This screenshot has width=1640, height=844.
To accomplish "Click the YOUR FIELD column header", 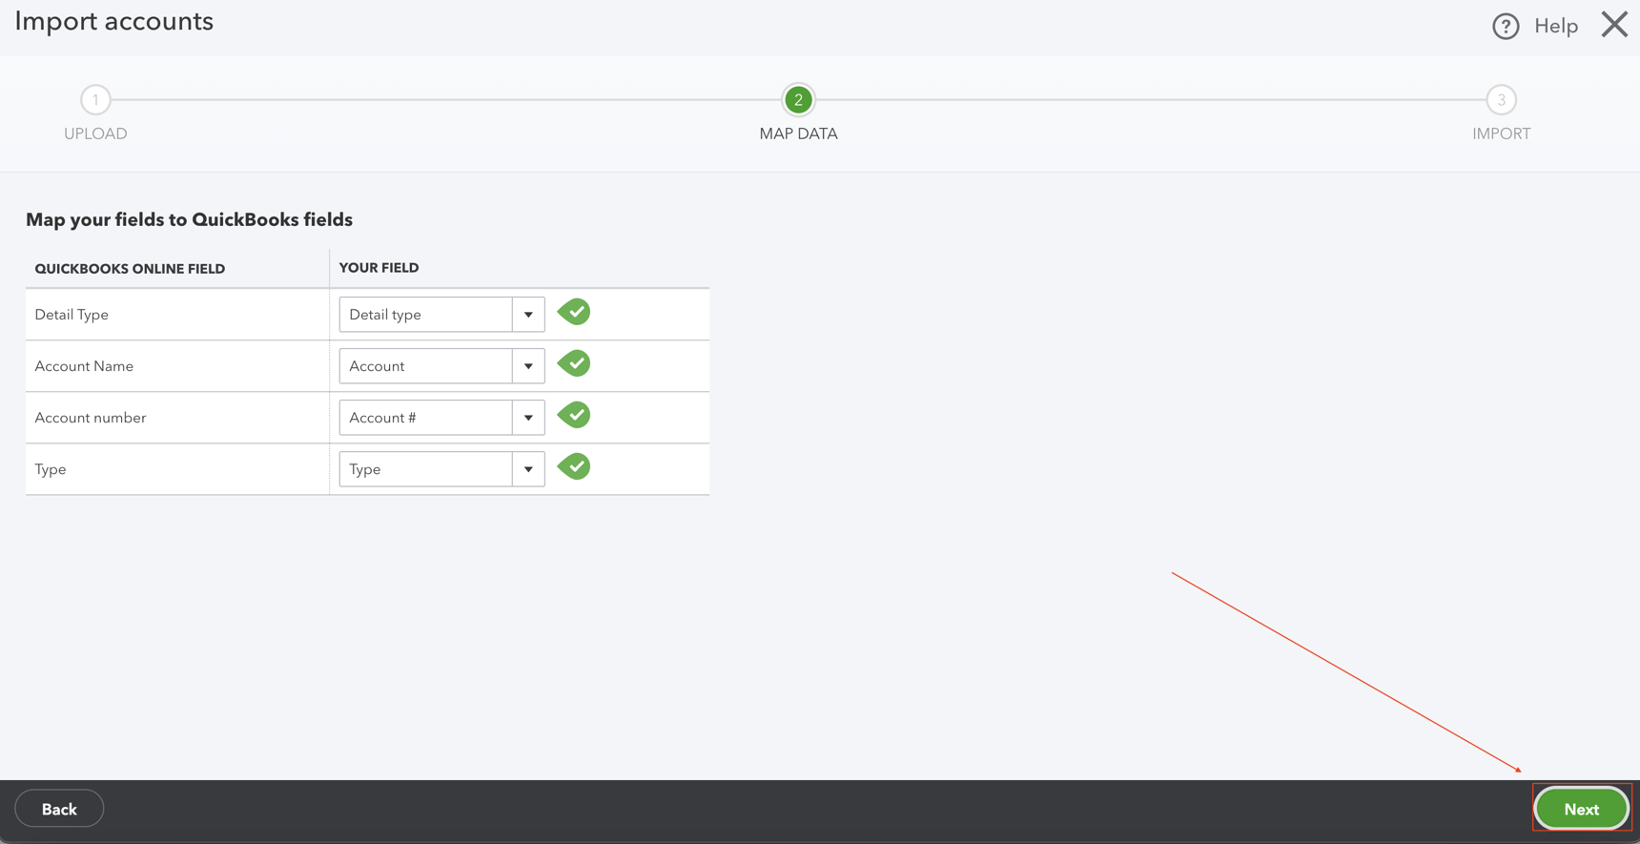I will coord(379,268).
